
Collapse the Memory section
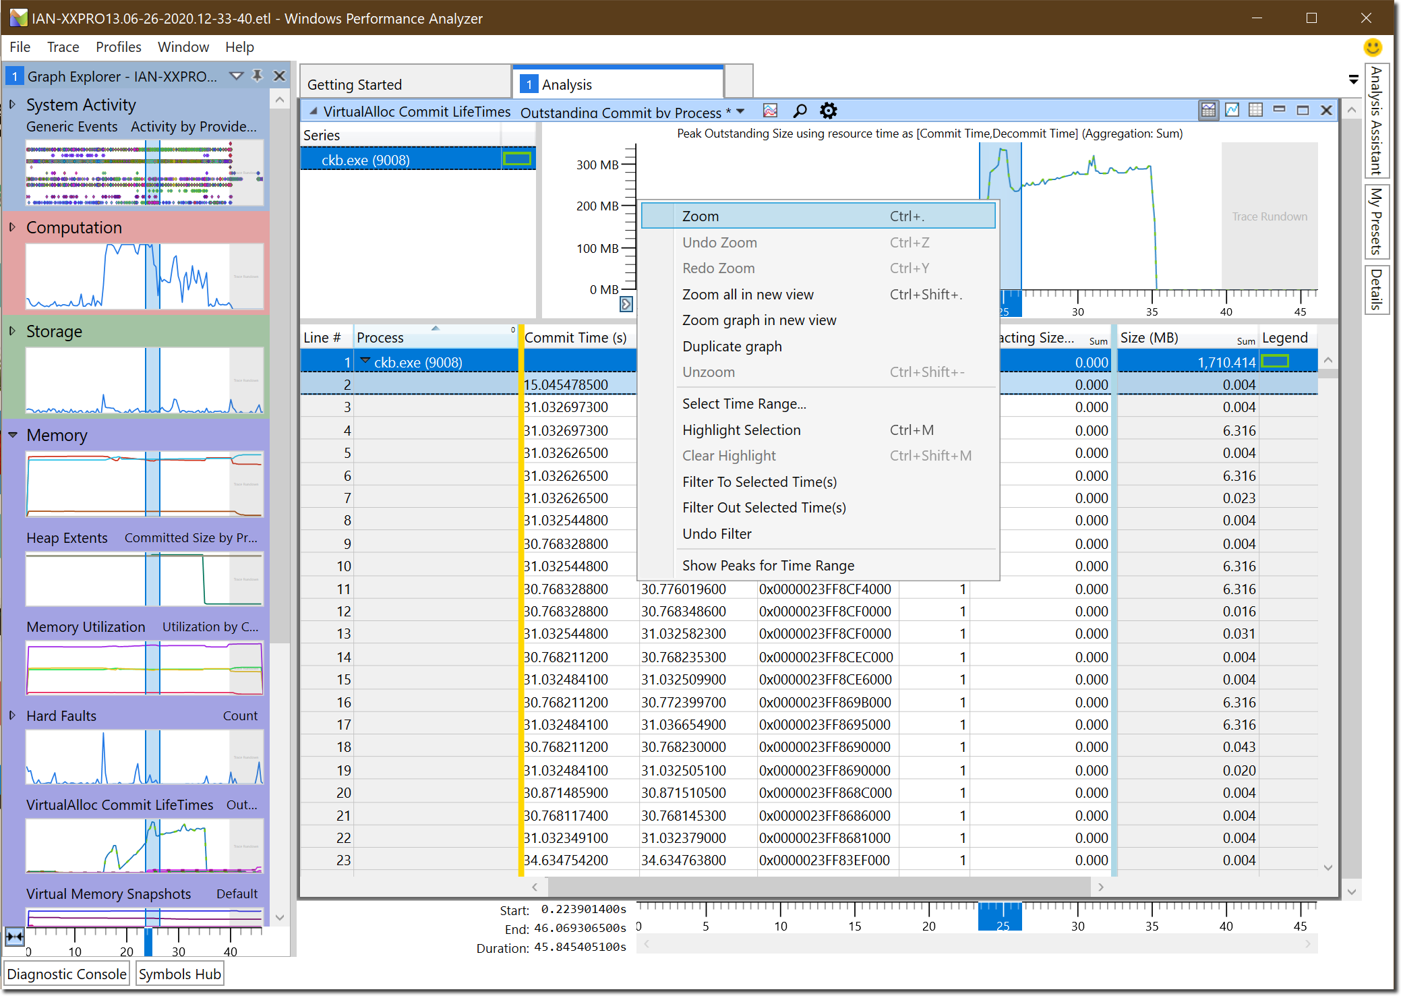[x=12, y=435]
